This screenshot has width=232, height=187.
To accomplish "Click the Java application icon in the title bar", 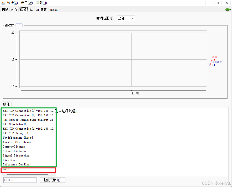I will click(3, 3).
